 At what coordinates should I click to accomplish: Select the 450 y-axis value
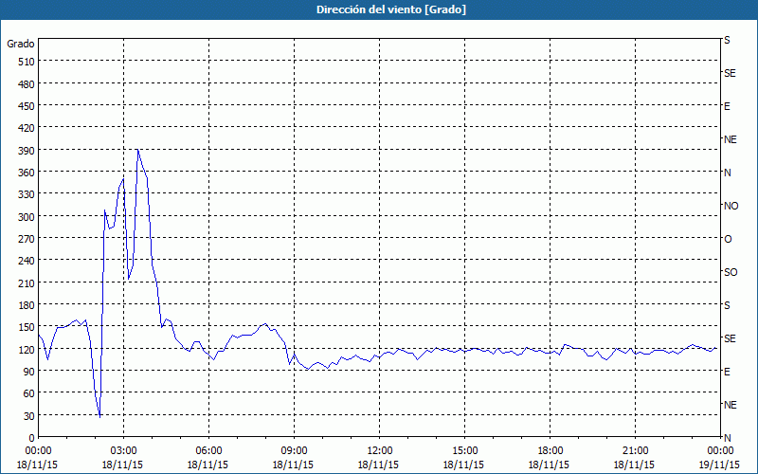27,106
